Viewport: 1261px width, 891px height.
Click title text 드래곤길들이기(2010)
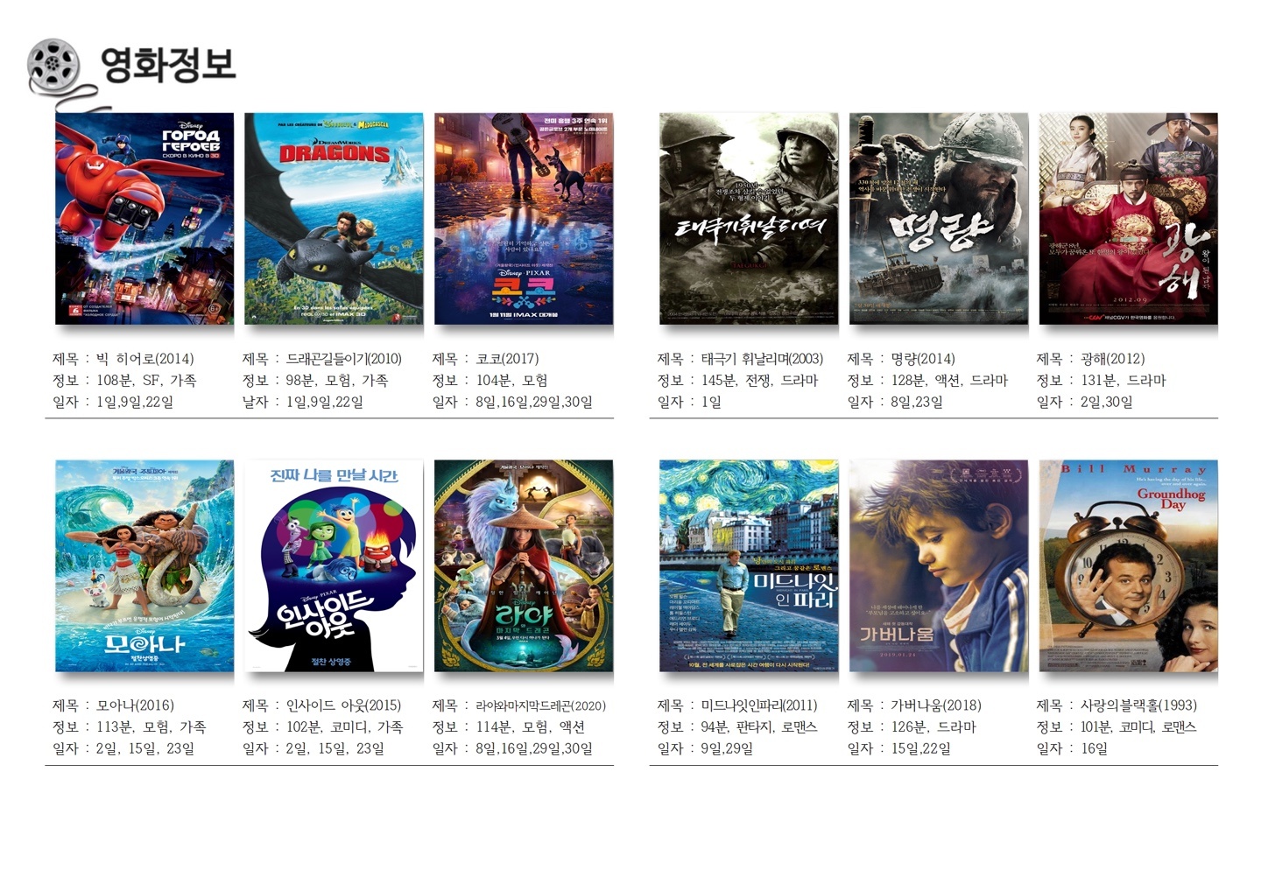[344, 359]
